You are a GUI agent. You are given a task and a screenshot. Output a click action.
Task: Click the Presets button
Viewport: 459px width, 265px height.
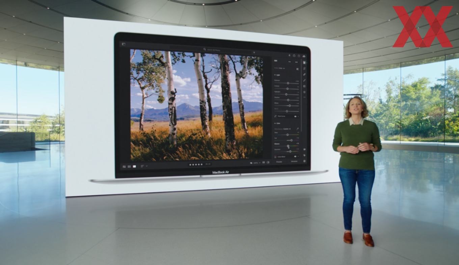pyautogui.click(x=279, y=162)
